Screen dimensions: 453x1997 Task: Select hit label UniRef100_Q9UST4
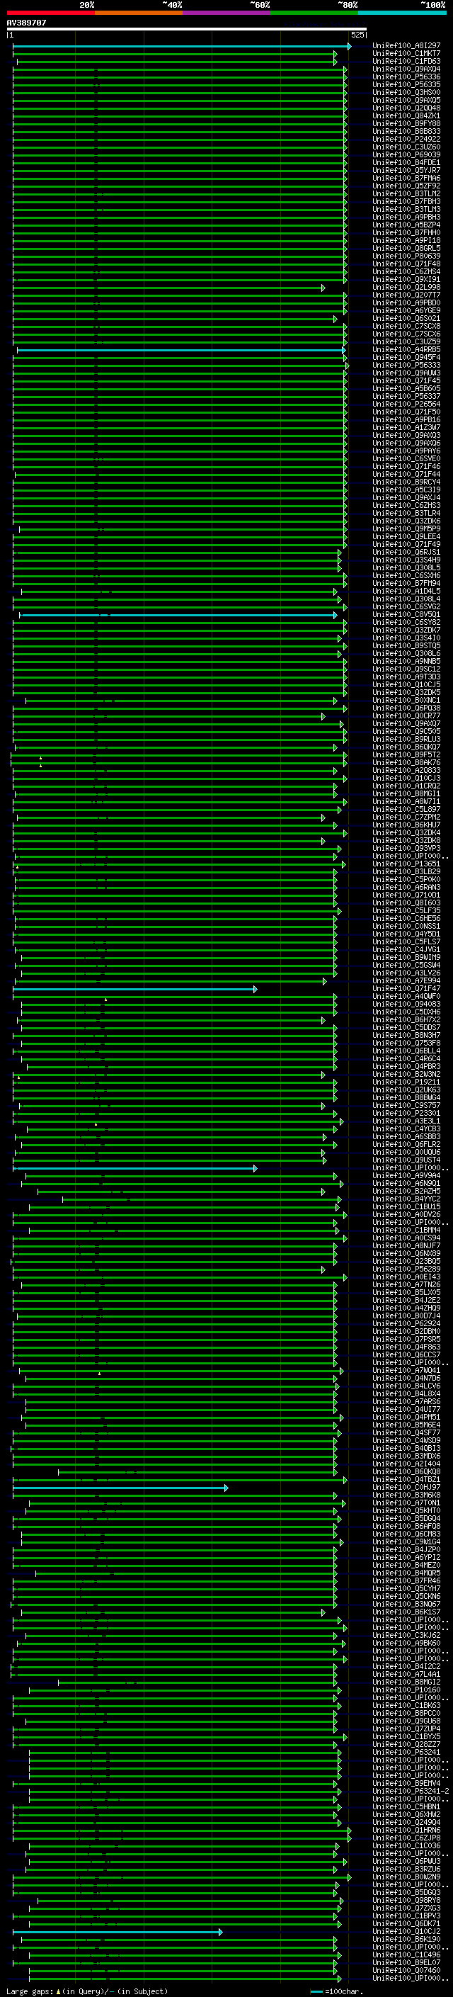click(x=406, y=1160)
